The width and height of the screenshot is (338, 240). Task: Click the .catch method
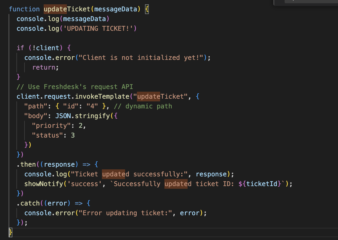tap(28, 203)
